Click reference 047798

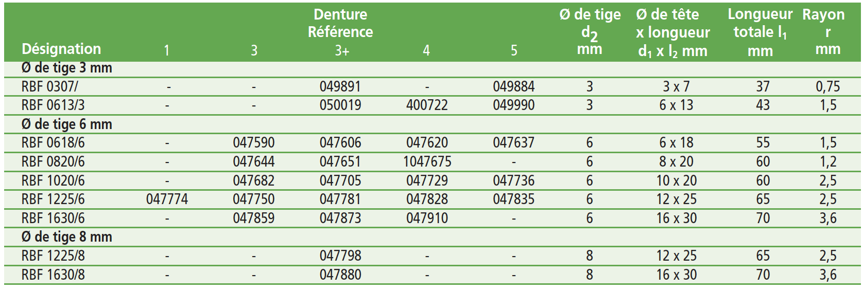(340, 256)
